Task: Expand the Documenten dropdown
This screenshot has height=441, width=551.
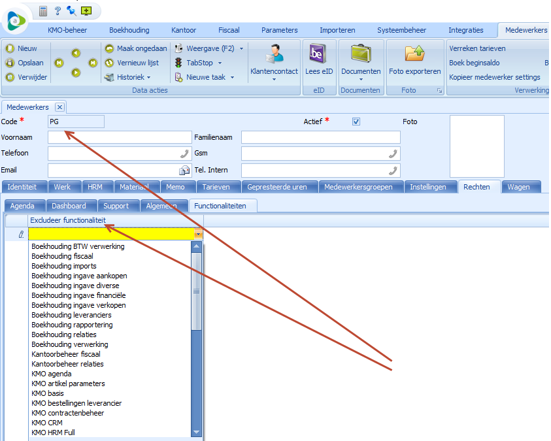Action: (x=361, y=80)
